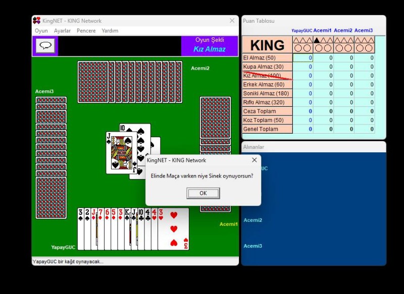The image size is (404, 294).
Task: Open the Yardım menu
Action: [110, 31]
